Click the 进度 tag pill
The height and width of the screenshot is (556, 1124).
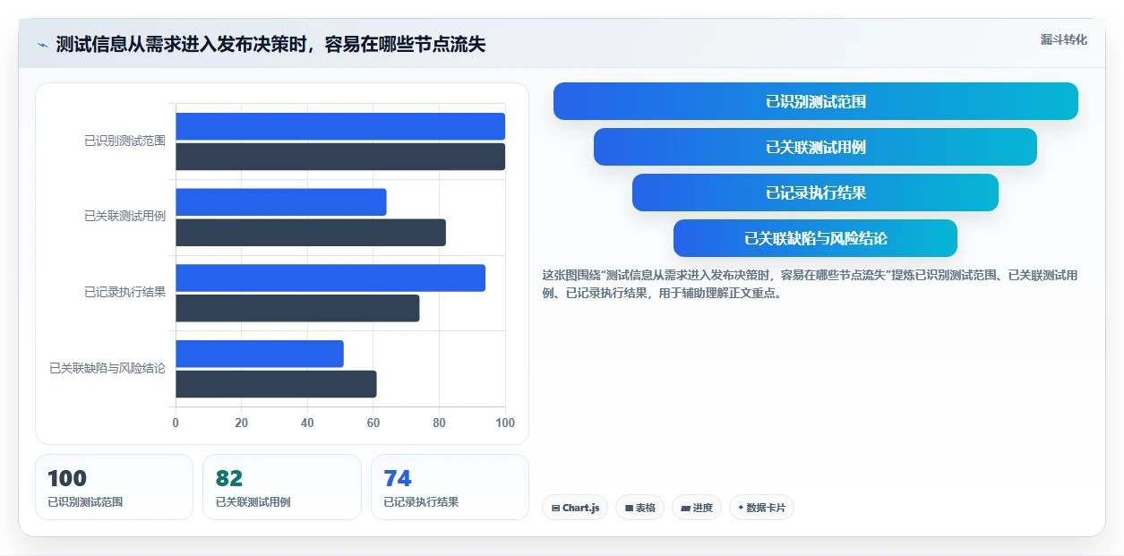tap(697, 508)
